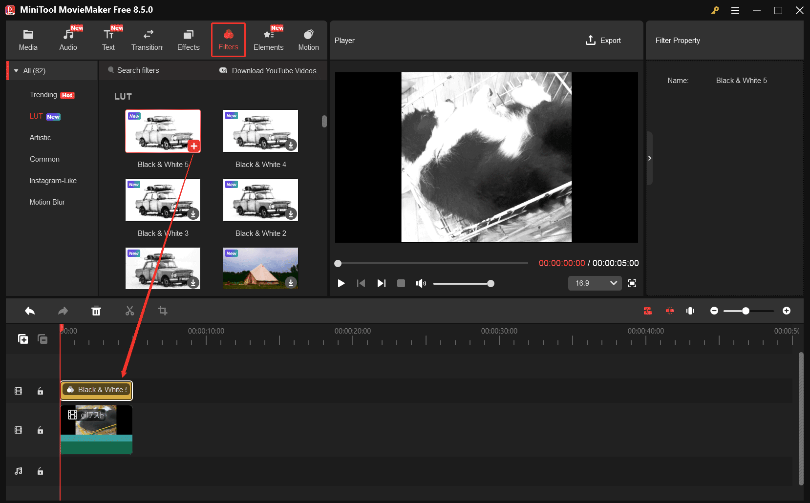Open the 16:9 aspect ratio dropdown
Image resolution: width=810 pixels, height=503 pixels.
point(595,283)
